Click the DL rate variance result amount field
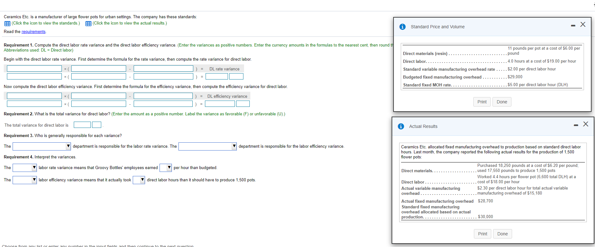The width and height of the screenshot is (595, 247). point(217,76)
